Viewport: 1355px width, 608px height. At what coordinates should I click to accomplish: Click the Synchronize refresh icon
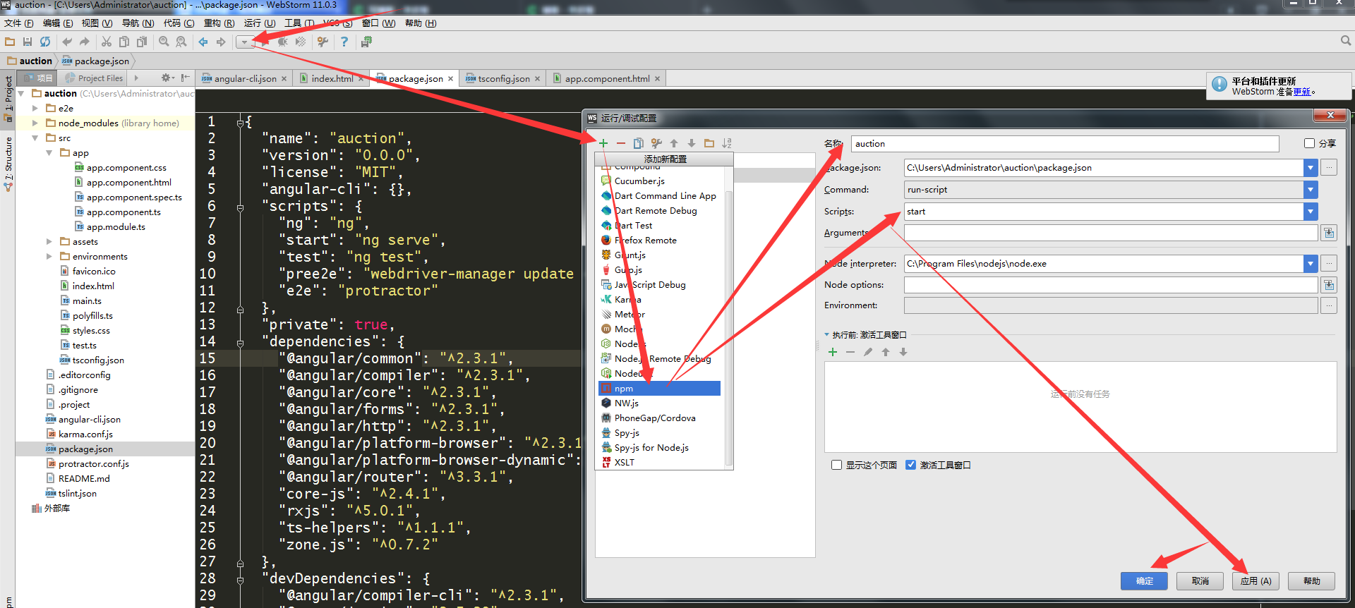pos(45,42)
